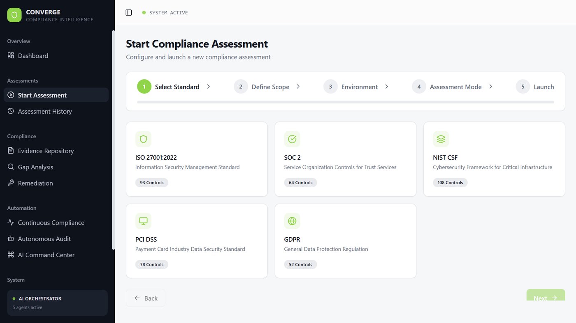Click step 5 Launch

click(x=535, y=87)
